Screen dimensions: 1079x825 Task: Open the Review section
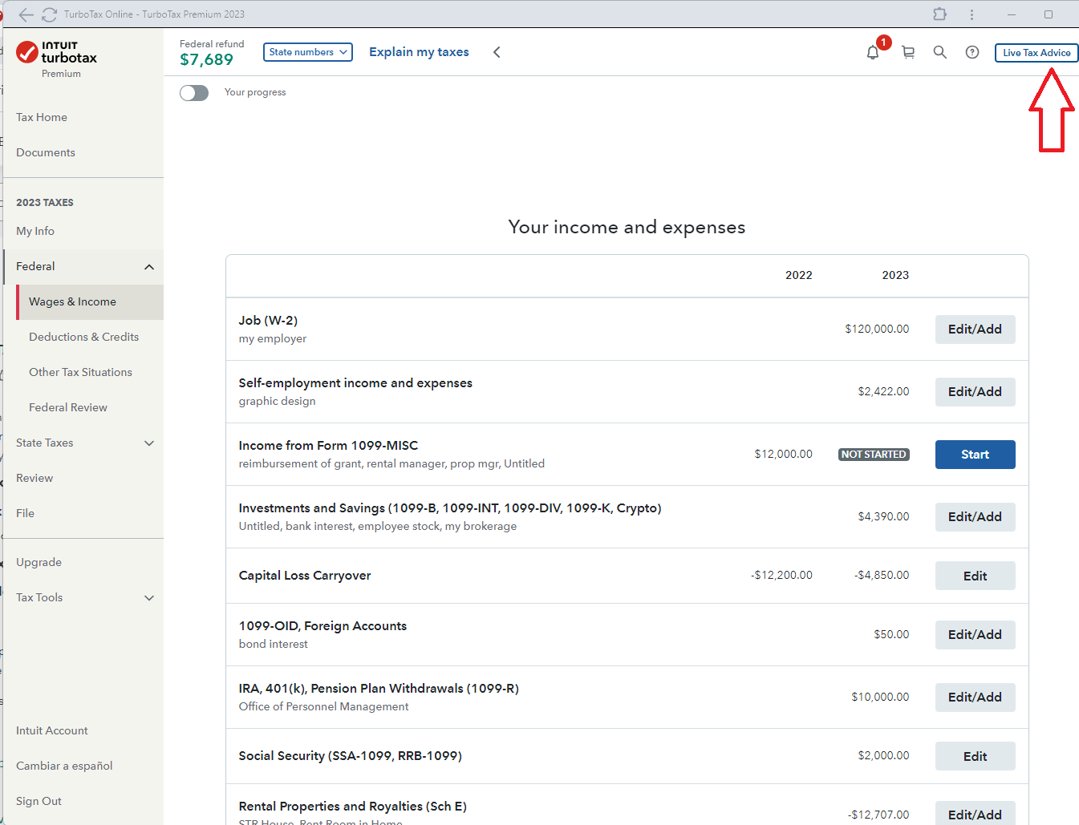34,478
